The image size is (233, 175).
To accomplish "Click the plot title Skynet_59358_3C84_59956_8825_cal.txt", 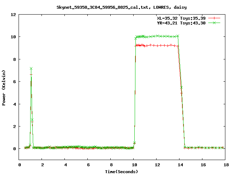I will [121, 7].
